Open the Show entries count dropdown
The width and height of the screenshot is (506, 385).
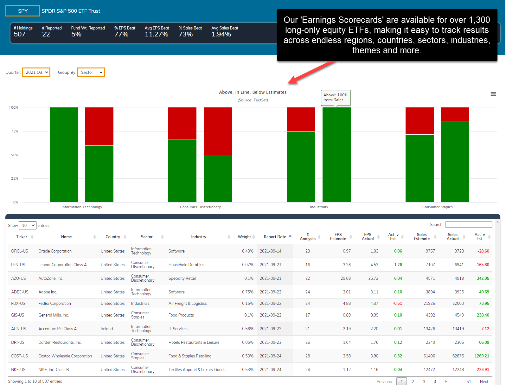tap(28, 225)
